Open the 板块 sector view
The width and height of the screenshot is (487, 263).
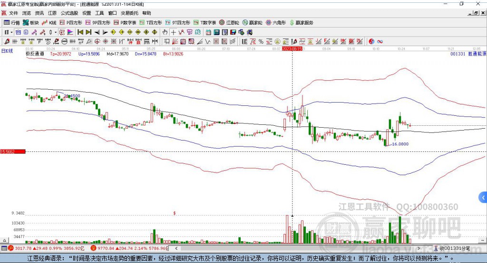point(31,23)
